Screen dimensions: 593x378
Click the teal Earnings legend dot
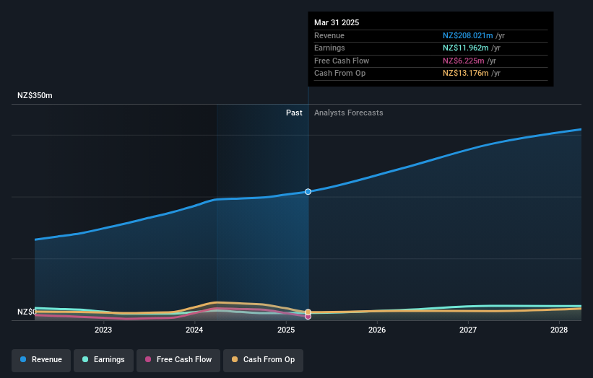tap(85, 359)
